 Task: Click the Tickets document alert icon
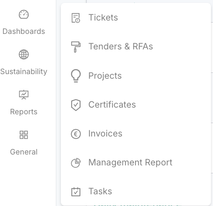pyautogui.click(x=76, y=18)
